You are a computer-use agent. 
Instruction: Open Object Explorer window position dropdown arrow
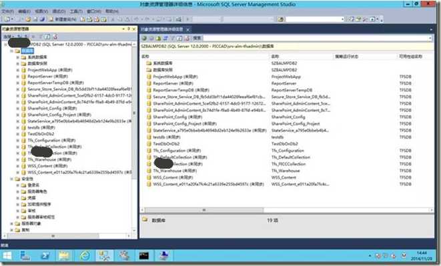(x=123, y=29)
